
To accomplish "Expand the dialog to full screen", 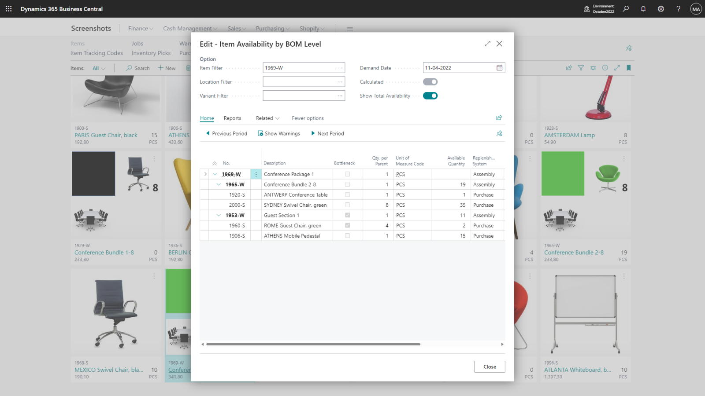I will (x=487, y=44).
